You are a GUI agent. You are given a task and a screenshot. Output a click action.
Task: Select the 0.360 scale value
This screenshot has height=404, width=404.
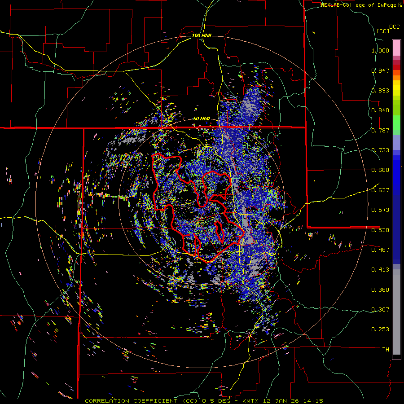point(380,290)
